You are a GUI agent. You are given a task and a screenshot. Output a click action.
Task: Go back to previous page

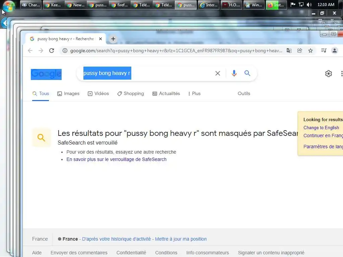[x=30, y=51]
